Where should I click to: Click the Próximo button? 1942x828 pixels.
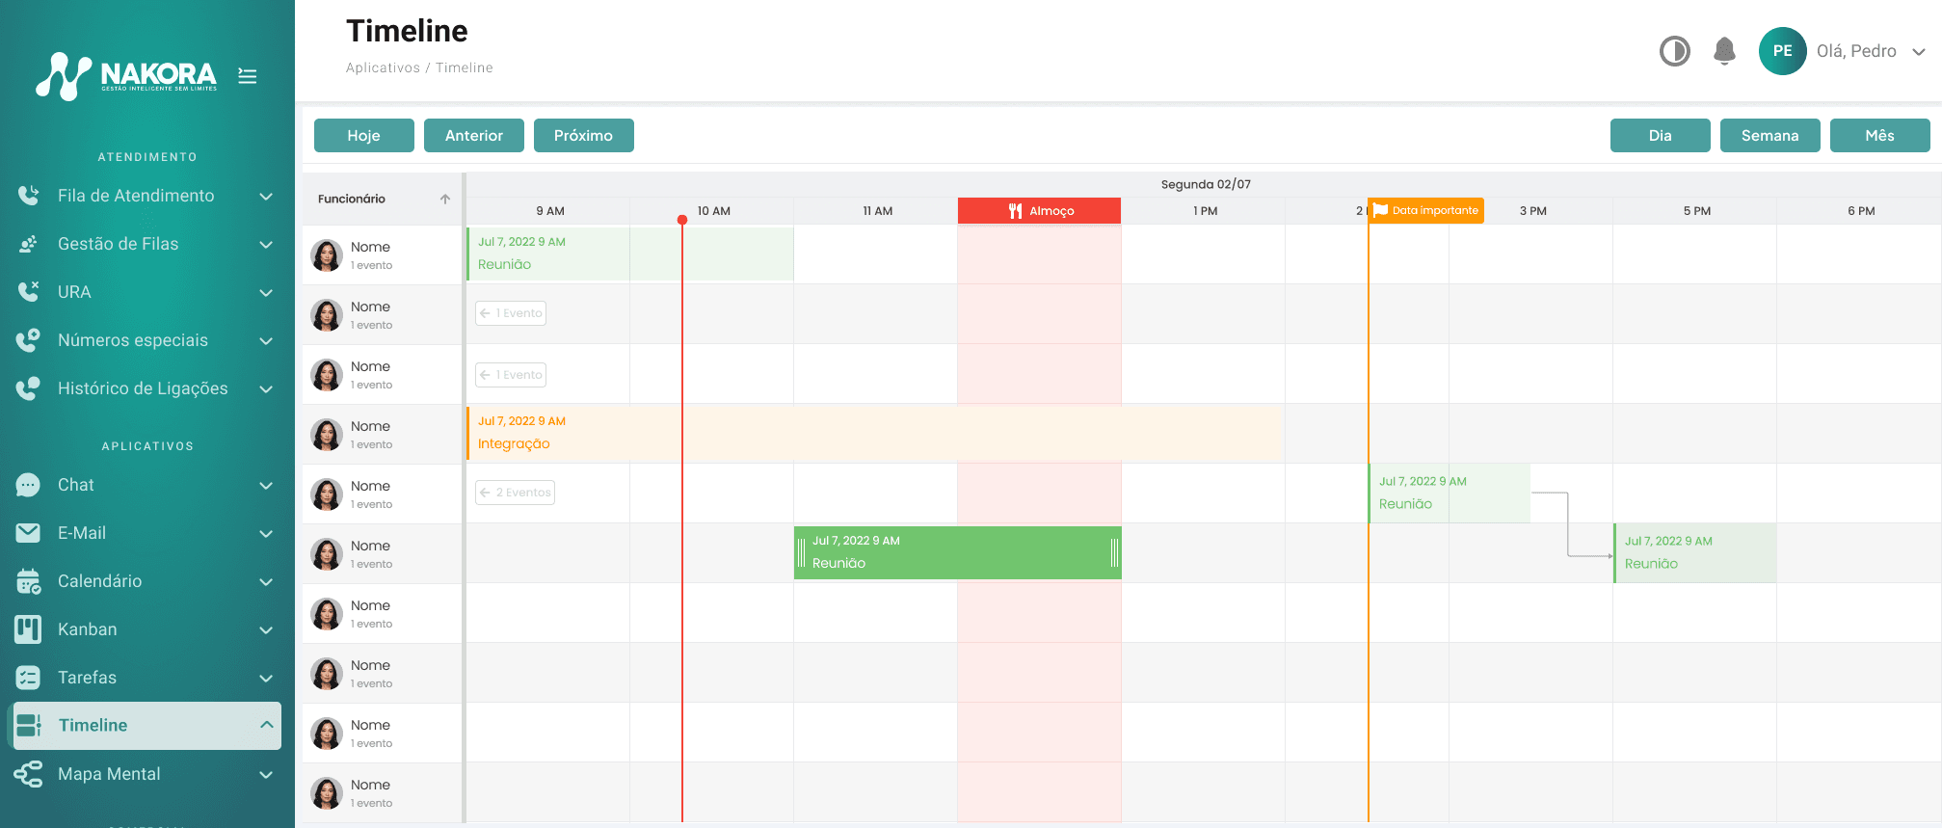(584, 135)
